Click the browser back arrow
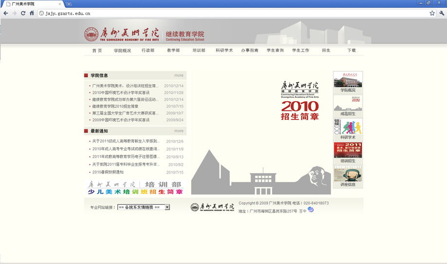447x264 pixels. coord(6,13)
